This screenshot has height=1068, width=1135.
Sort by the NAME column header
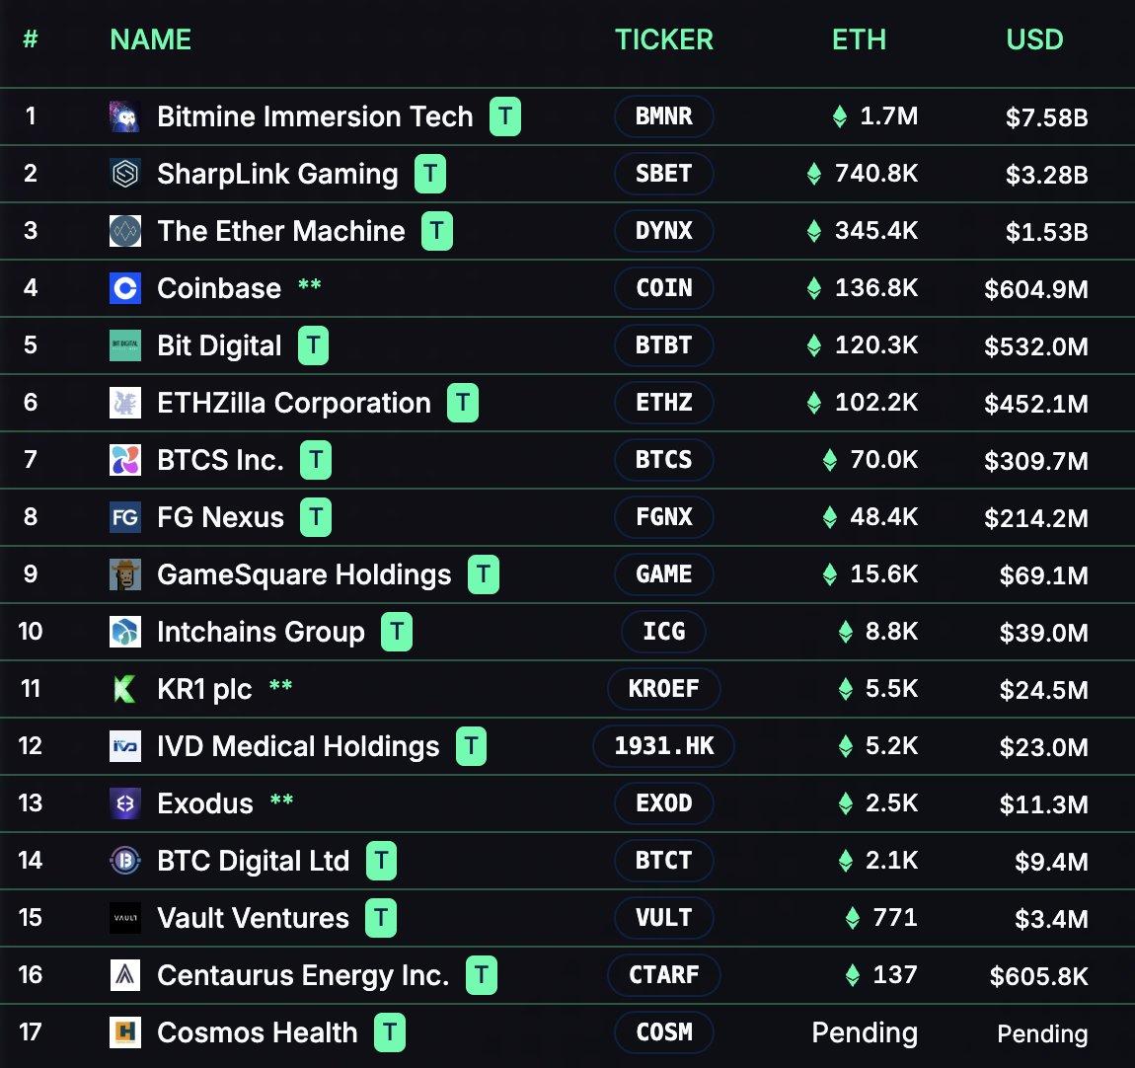(x=150, y=39)
